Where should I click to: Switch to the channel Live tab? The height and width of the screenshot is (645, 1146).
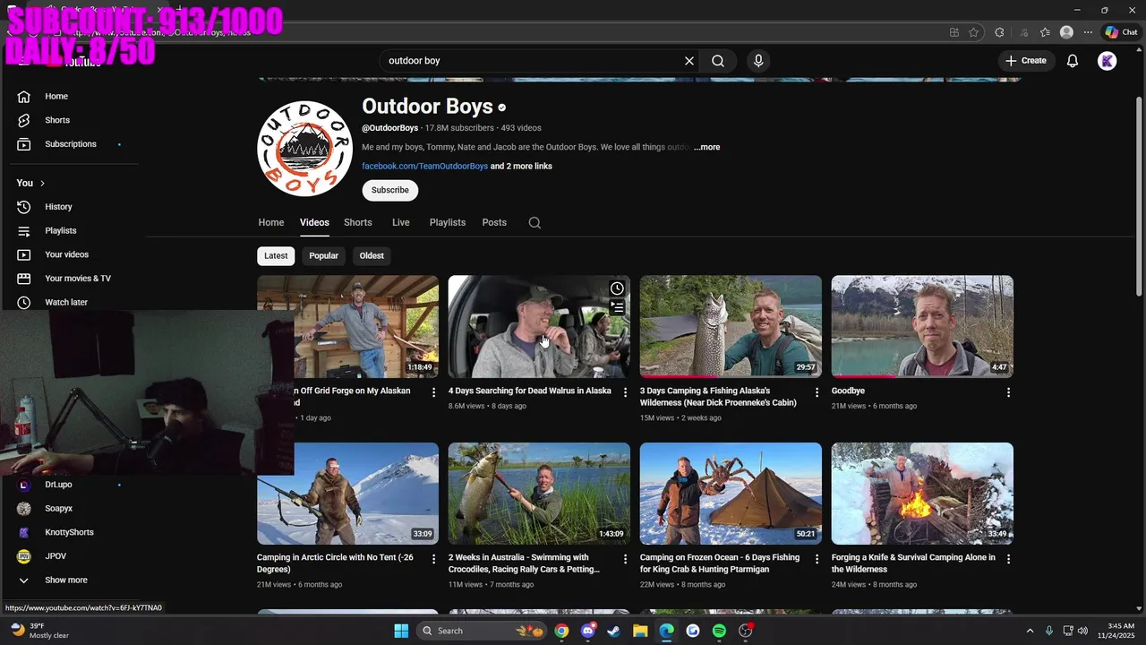tap(401, 223)
